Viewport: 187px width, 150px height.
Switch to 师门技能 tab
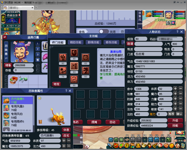(58, 42)
